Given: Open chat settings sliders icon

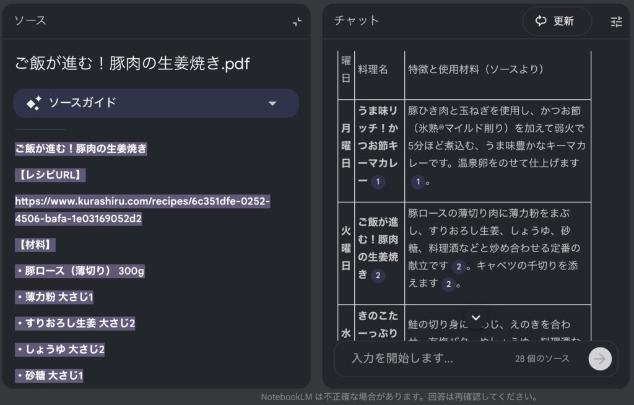Looking at the screenshot, I should pyautogui.click(x=616, y=22).
